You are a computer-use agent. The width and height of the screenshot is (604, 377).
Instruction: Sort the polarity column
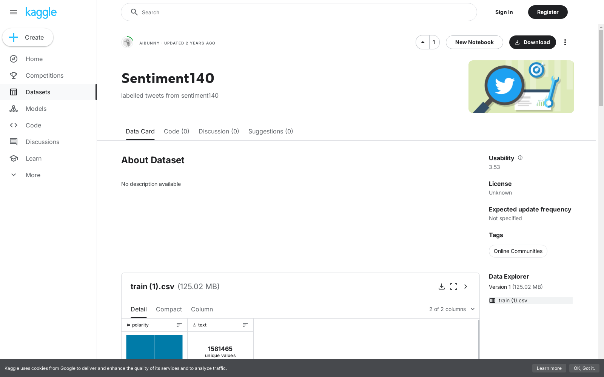(179, 325)
